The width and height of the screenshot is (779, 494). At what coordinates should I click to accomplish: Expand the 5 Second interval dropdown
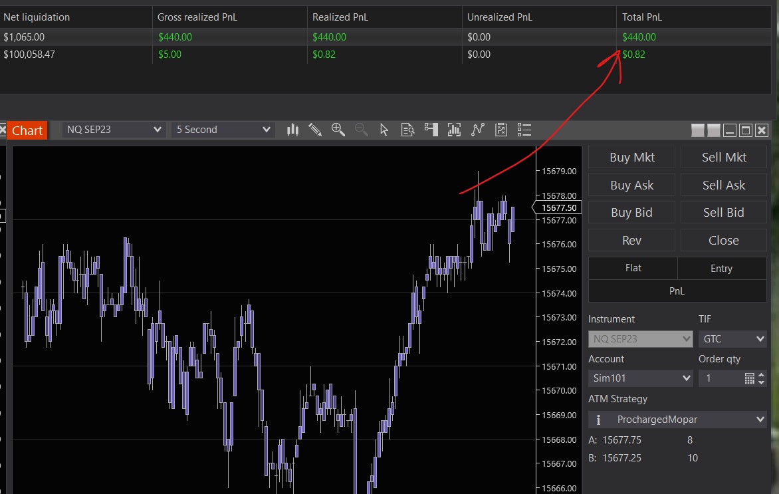pyautogui.click(x=223, y=130)
